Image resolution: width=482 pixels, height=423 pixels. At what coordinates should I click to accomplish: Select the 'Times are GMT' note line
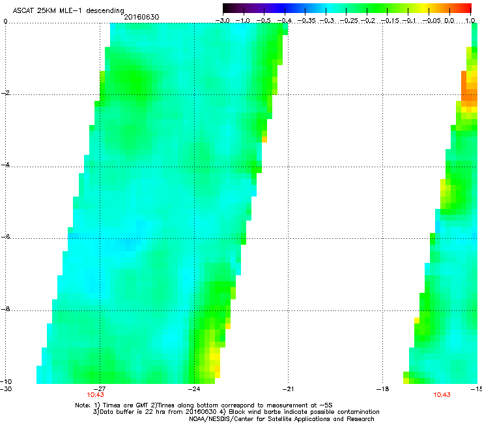[x=204, y=405]
